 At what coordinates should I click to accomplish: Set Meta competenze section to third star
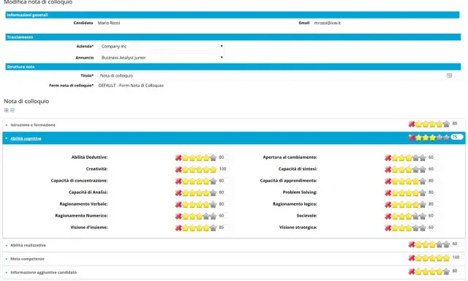point(432,258)
